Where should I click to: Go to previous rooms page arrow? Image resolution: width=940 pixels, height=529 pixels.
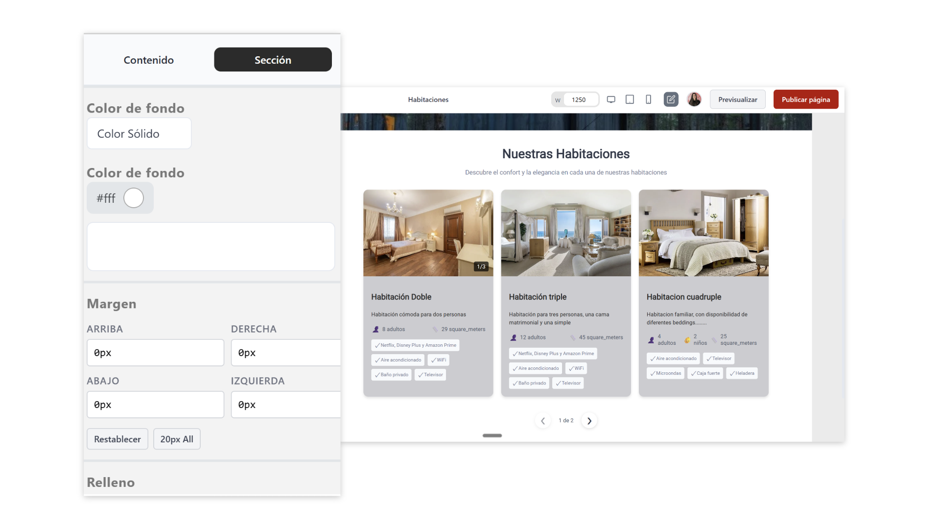(543, 421)
